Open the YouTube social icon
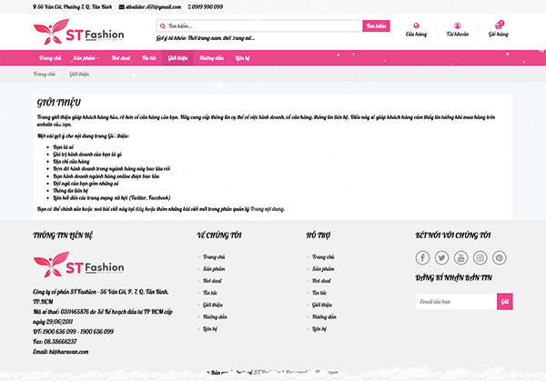 pos(460,258)
